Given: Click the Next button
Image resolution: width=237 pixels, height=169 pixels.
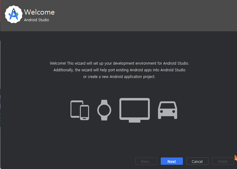Looking at the screenshot, I should [172, 161].
